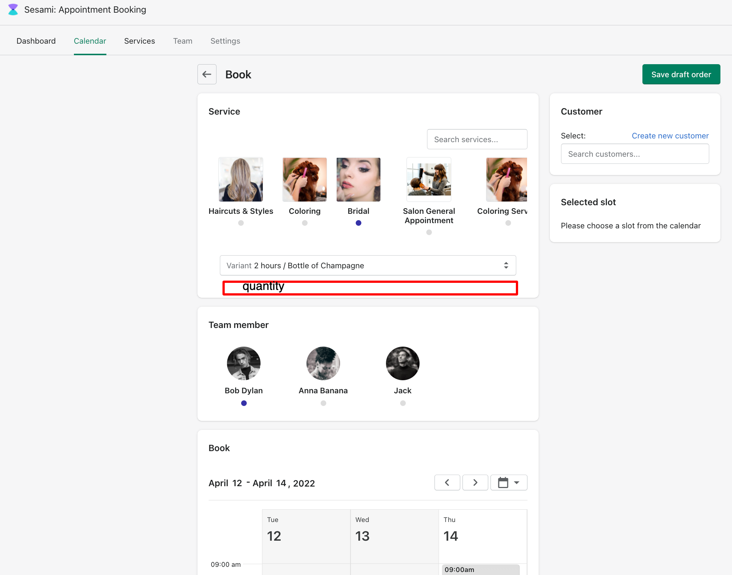The height and width of the screenshot is (575, 732).
Task: Pick the 09:00am slot on Thursday
Action: 481,570
